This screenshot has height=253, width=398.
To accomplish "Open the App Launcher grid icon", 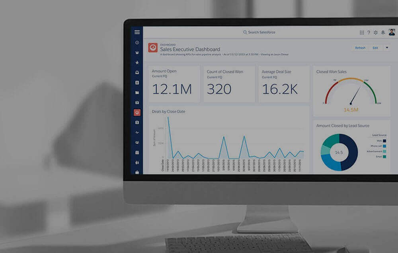I will click(x=362, y=33).
